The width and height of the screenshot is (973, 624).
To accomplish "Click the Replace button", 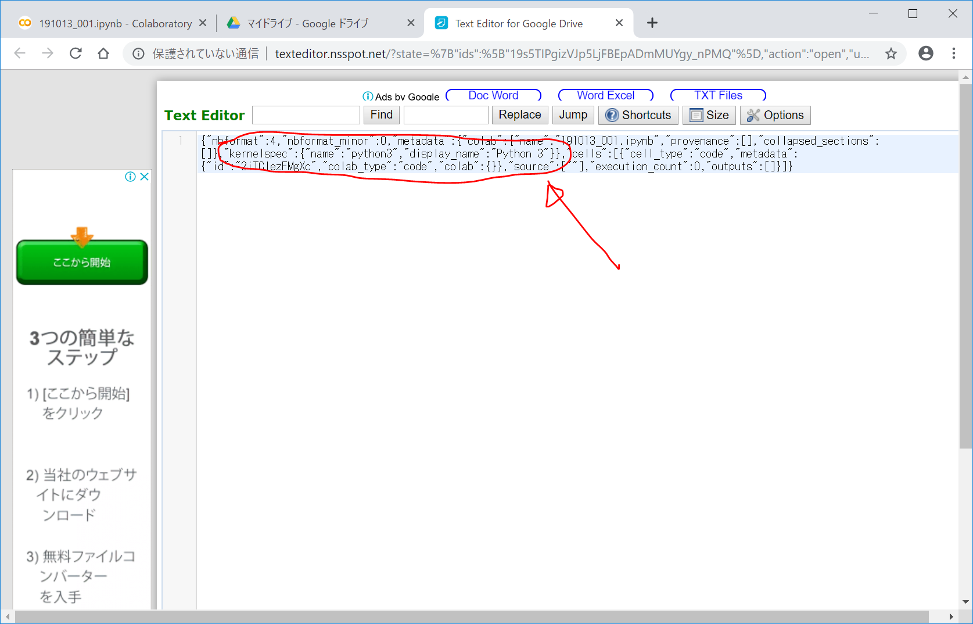I will 519,115.
